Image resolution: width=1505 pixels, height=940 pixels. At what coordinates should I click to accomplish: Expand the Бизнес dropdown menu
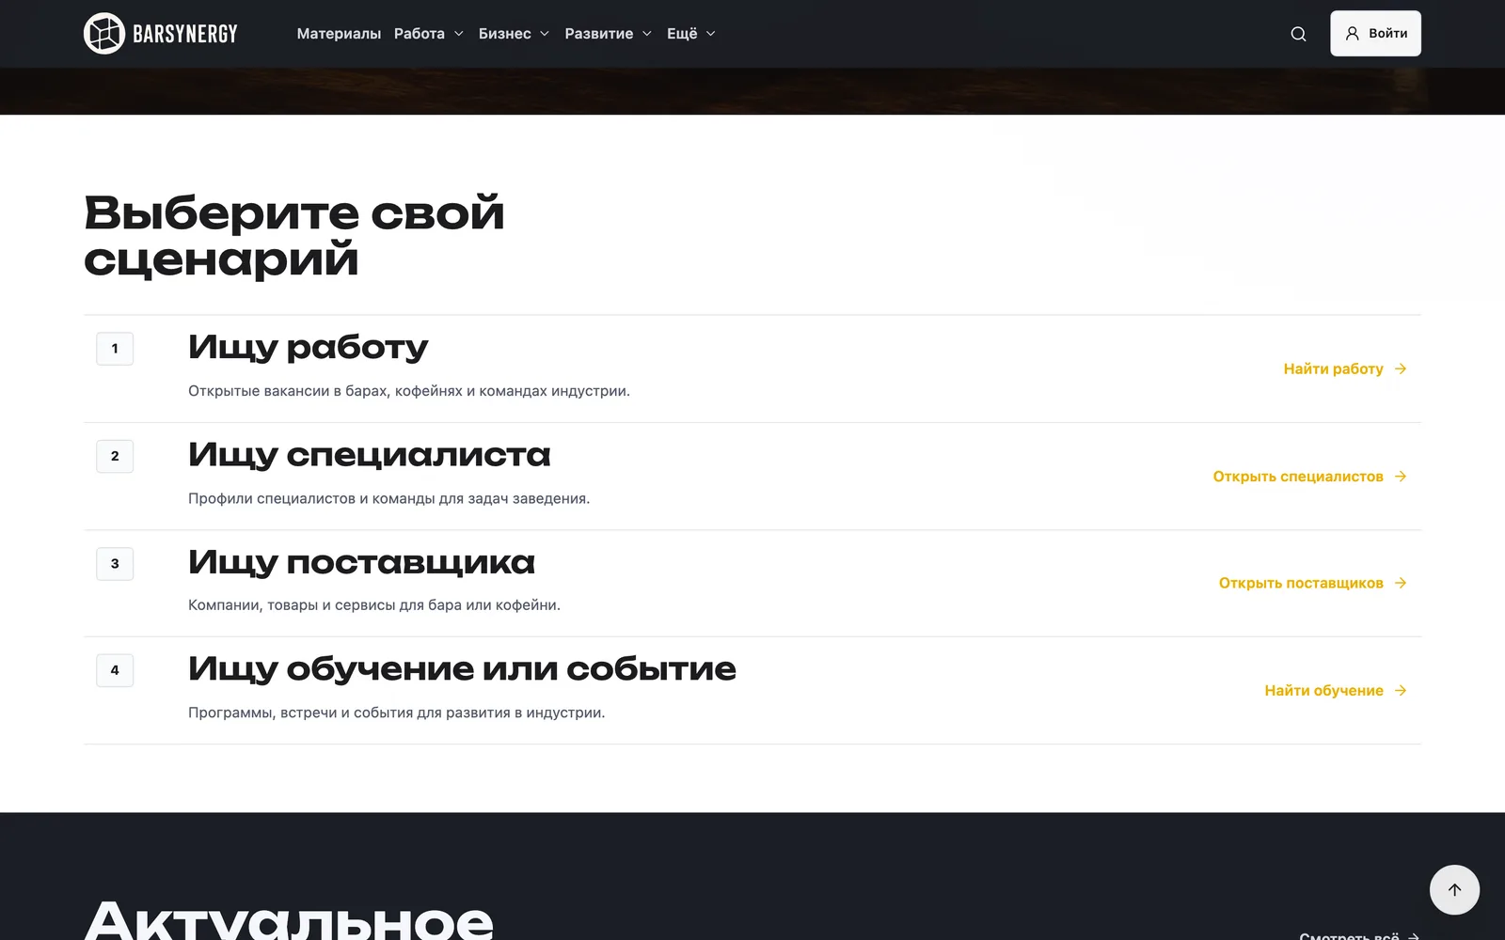(x=514, y=34)
